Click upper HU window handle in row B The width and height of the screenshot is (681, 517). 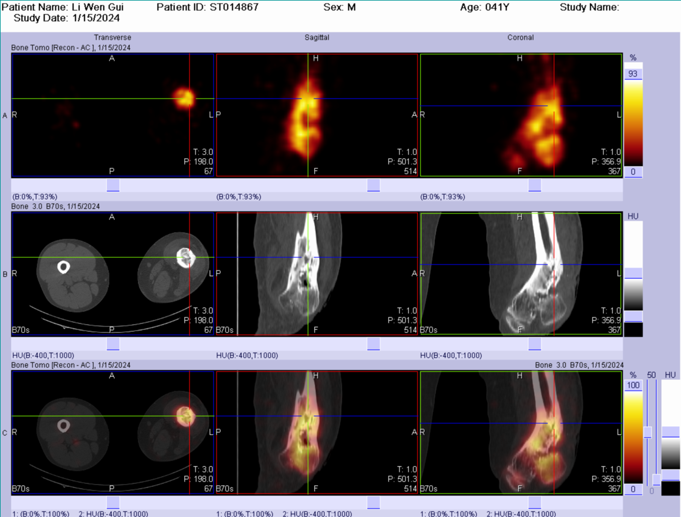coord(633,274)
